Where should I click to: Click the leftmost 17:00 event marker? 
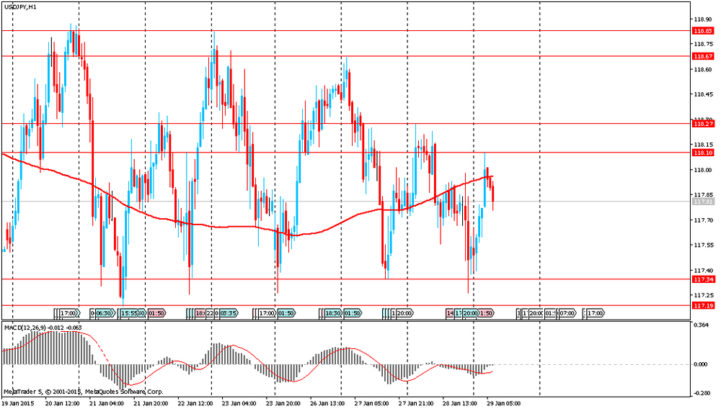[69, 313]
